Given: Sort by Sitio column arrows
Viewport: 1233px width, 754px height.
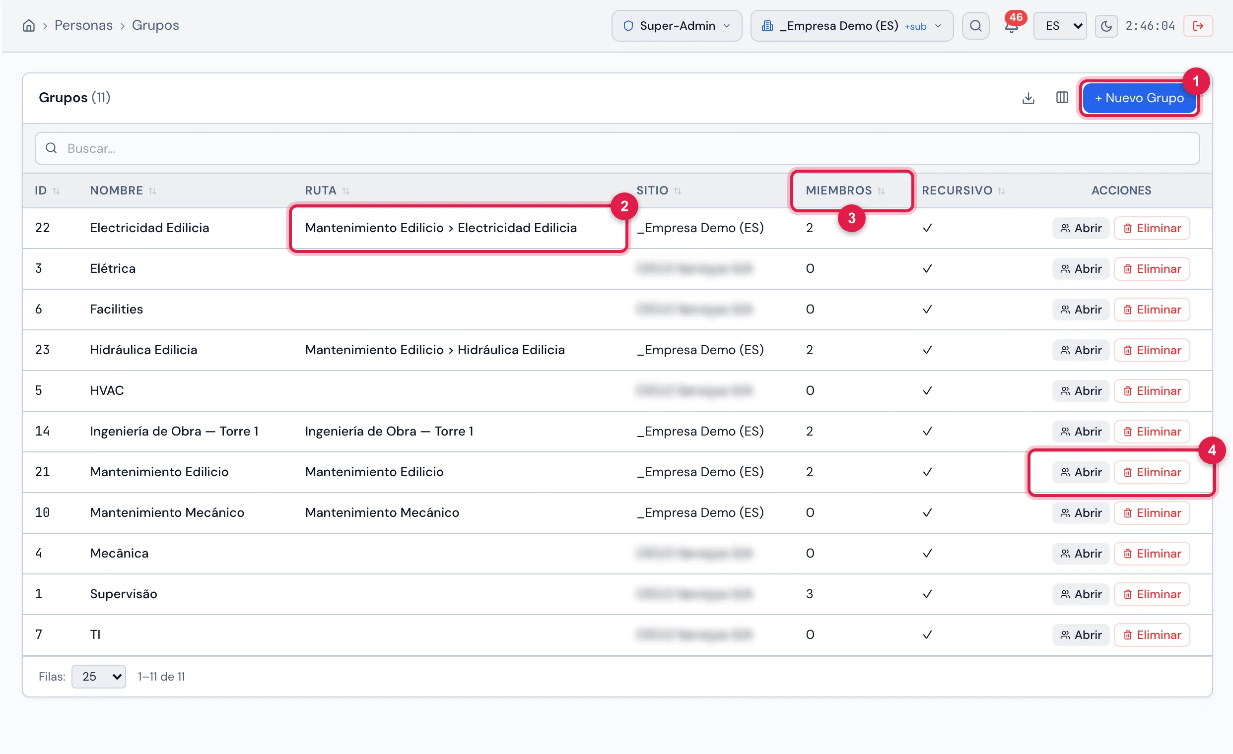Looking at the screenshot, I should click(678, 190).
